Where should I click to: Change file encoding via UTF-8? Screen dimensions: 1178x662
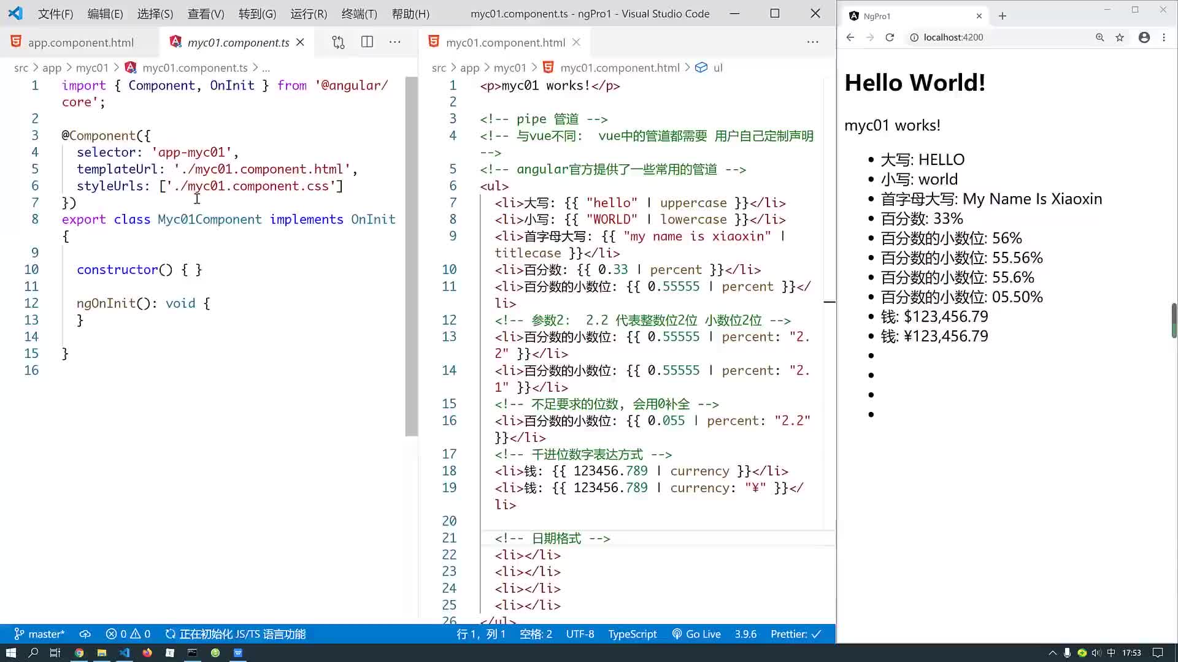click(x=580, y=634)
